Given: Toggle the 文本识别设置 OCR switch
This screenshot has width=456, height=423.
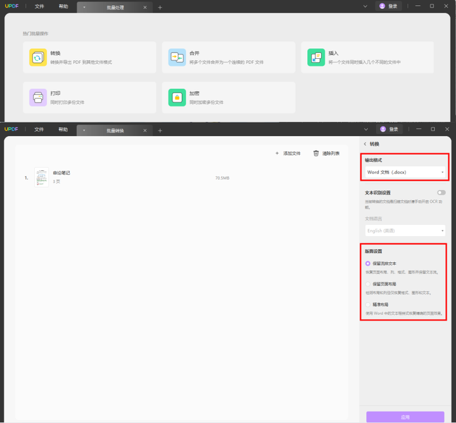Looking at the screenshot, I should 441,193.
